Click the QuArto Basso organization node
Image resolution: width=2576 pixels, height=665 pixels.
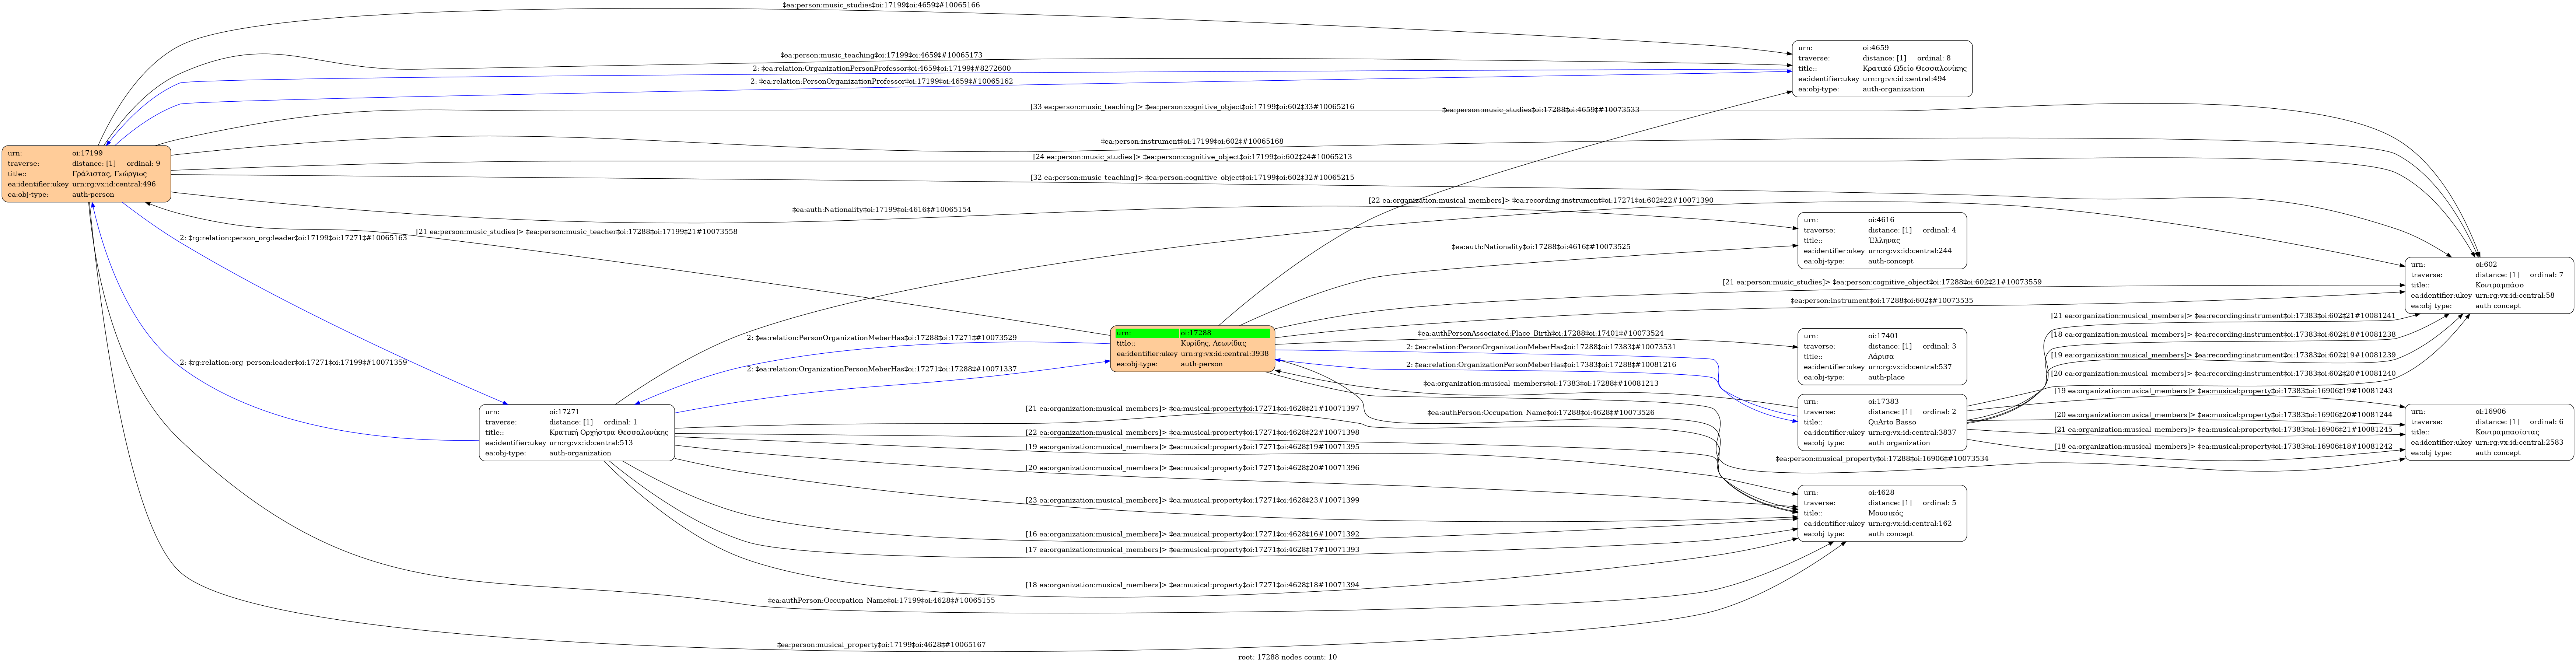coord(1881,422)
